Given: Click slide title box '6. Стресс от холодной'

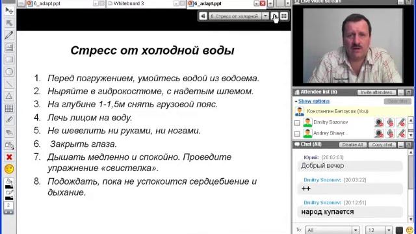Looking at the screenshot, I should tap(235, 16).
